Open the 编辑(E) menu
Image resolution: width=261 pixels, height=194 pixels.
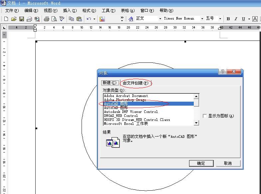tap(31, 11)
